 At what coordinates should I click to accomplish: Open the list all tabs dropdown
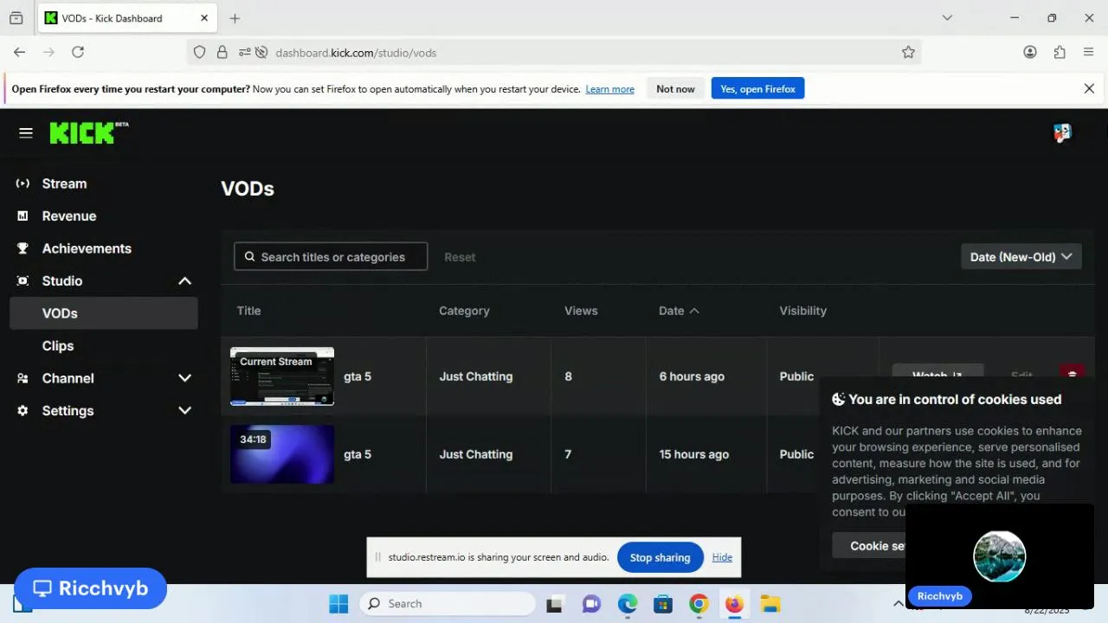pos(947,18)
